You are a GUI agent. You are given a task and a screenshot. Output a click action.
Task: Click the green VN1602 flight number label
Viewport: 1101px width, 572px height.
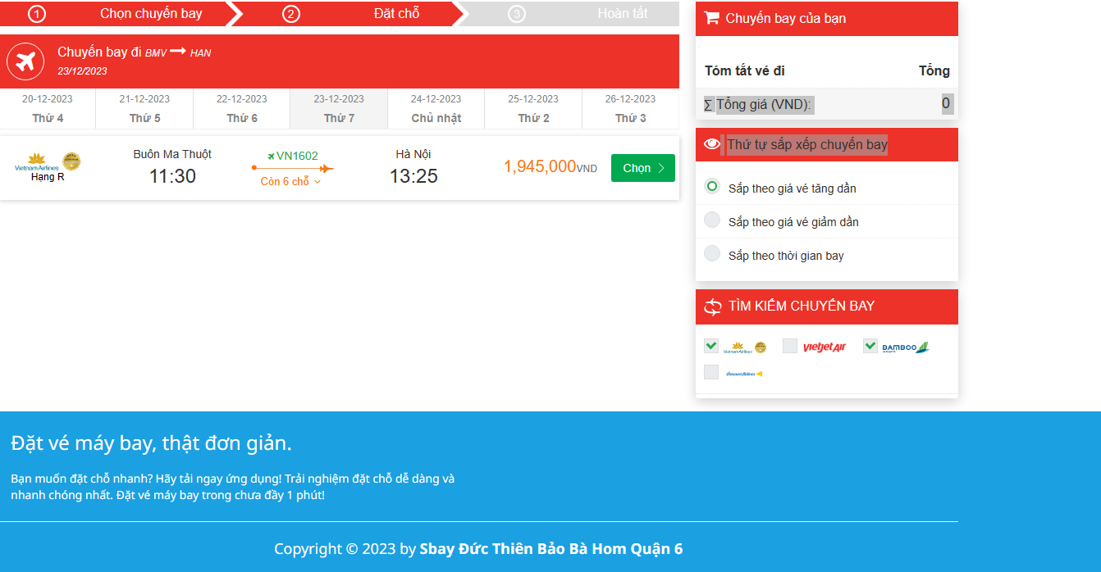click(295, 155)
